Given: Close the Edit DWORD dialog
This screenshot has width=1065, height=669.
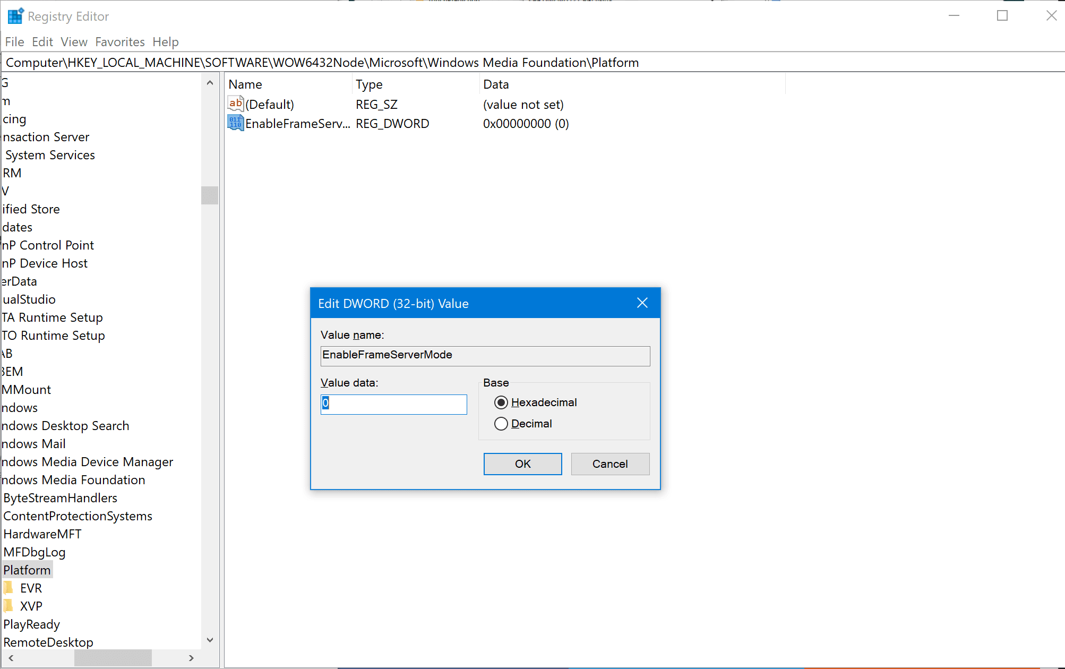Looking at the screenshot, I should (642, 303).
